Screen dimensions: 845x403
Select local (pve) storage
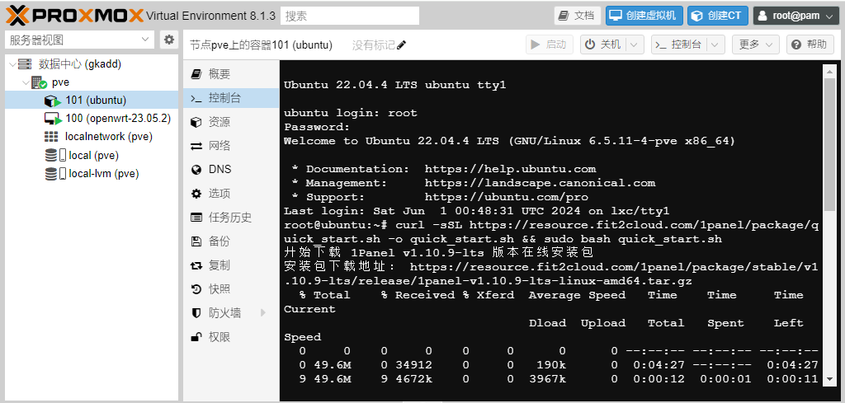(x=92, y=155)
